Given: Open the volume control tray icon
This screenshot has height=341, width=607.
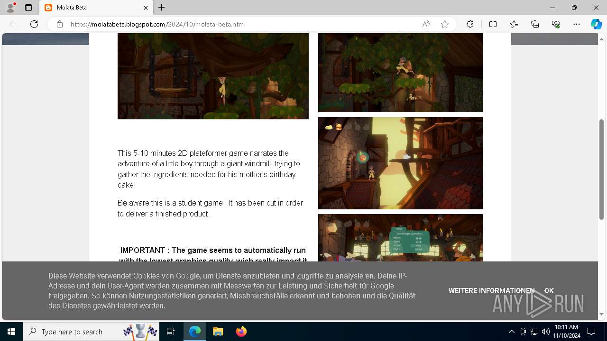Looking at the screenshot, I should tap(545, 332).
